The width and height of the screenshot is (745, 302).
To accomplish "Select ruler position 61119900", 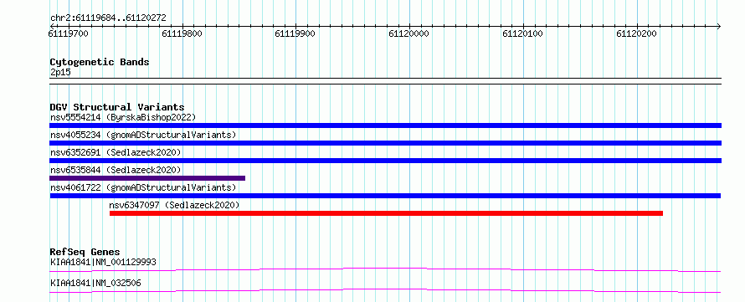I will 295,33.
